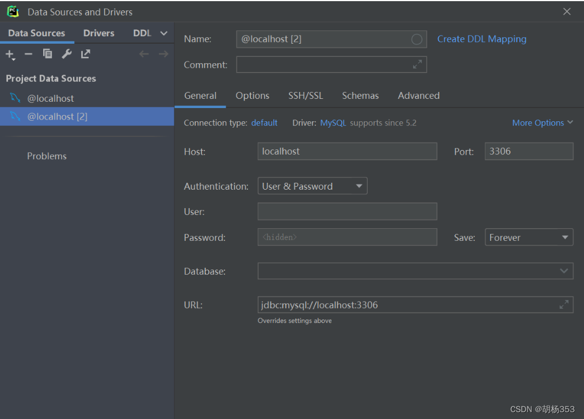This screenshot has height=419, width=584.
Task: Click the color circle in Name field
Action: pyautogui.click(x=417, y=39)
